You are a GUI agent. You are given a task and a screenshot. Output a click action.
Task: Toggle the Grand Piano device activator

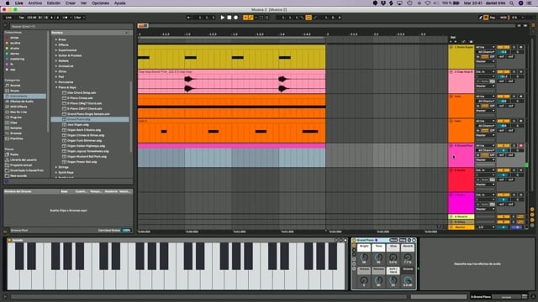point(354,240)
